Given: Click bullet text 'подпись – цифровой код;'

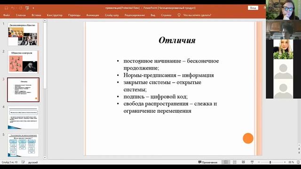Looking at the screenshot, I should [x=156, y=97].
